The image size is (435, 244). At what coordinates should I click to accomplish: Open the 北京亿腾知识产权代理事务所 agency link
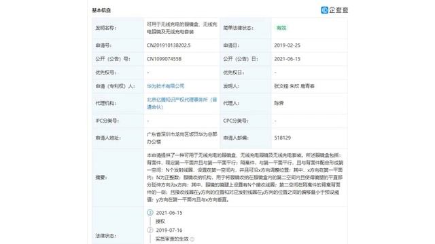click(x=181, y=103)
